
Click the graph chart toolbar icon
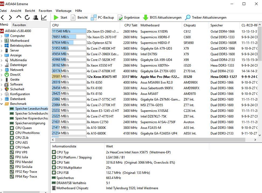[44, 18]
